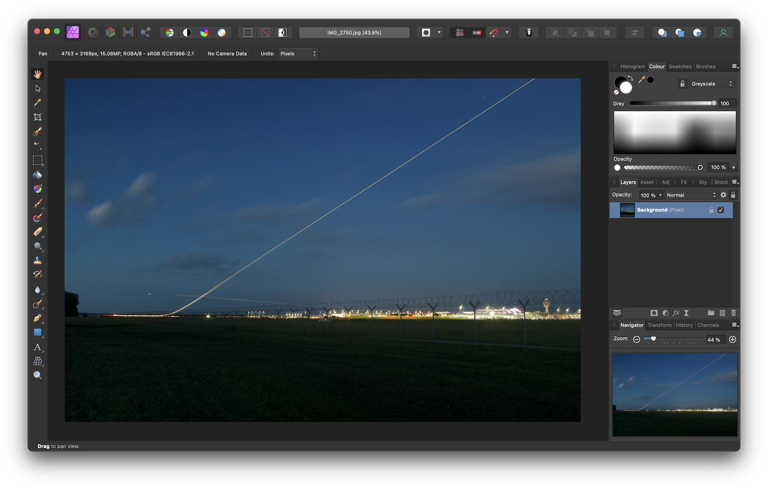Screen dimensions: 768x488
Task: Toggle the lock on Background layer
Action: click(712, 210)
